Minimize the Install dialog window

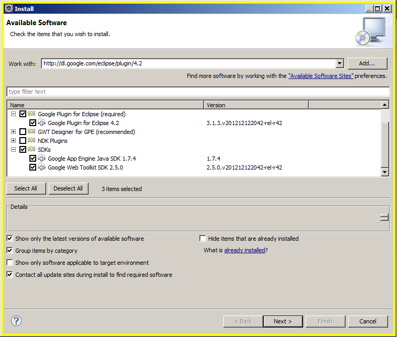pyautogui.click(x=369, y=9)
